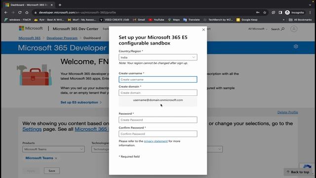Screen dimensions: 316x178
Task: Click the Create domain input field
Action: tap(158, 93)
